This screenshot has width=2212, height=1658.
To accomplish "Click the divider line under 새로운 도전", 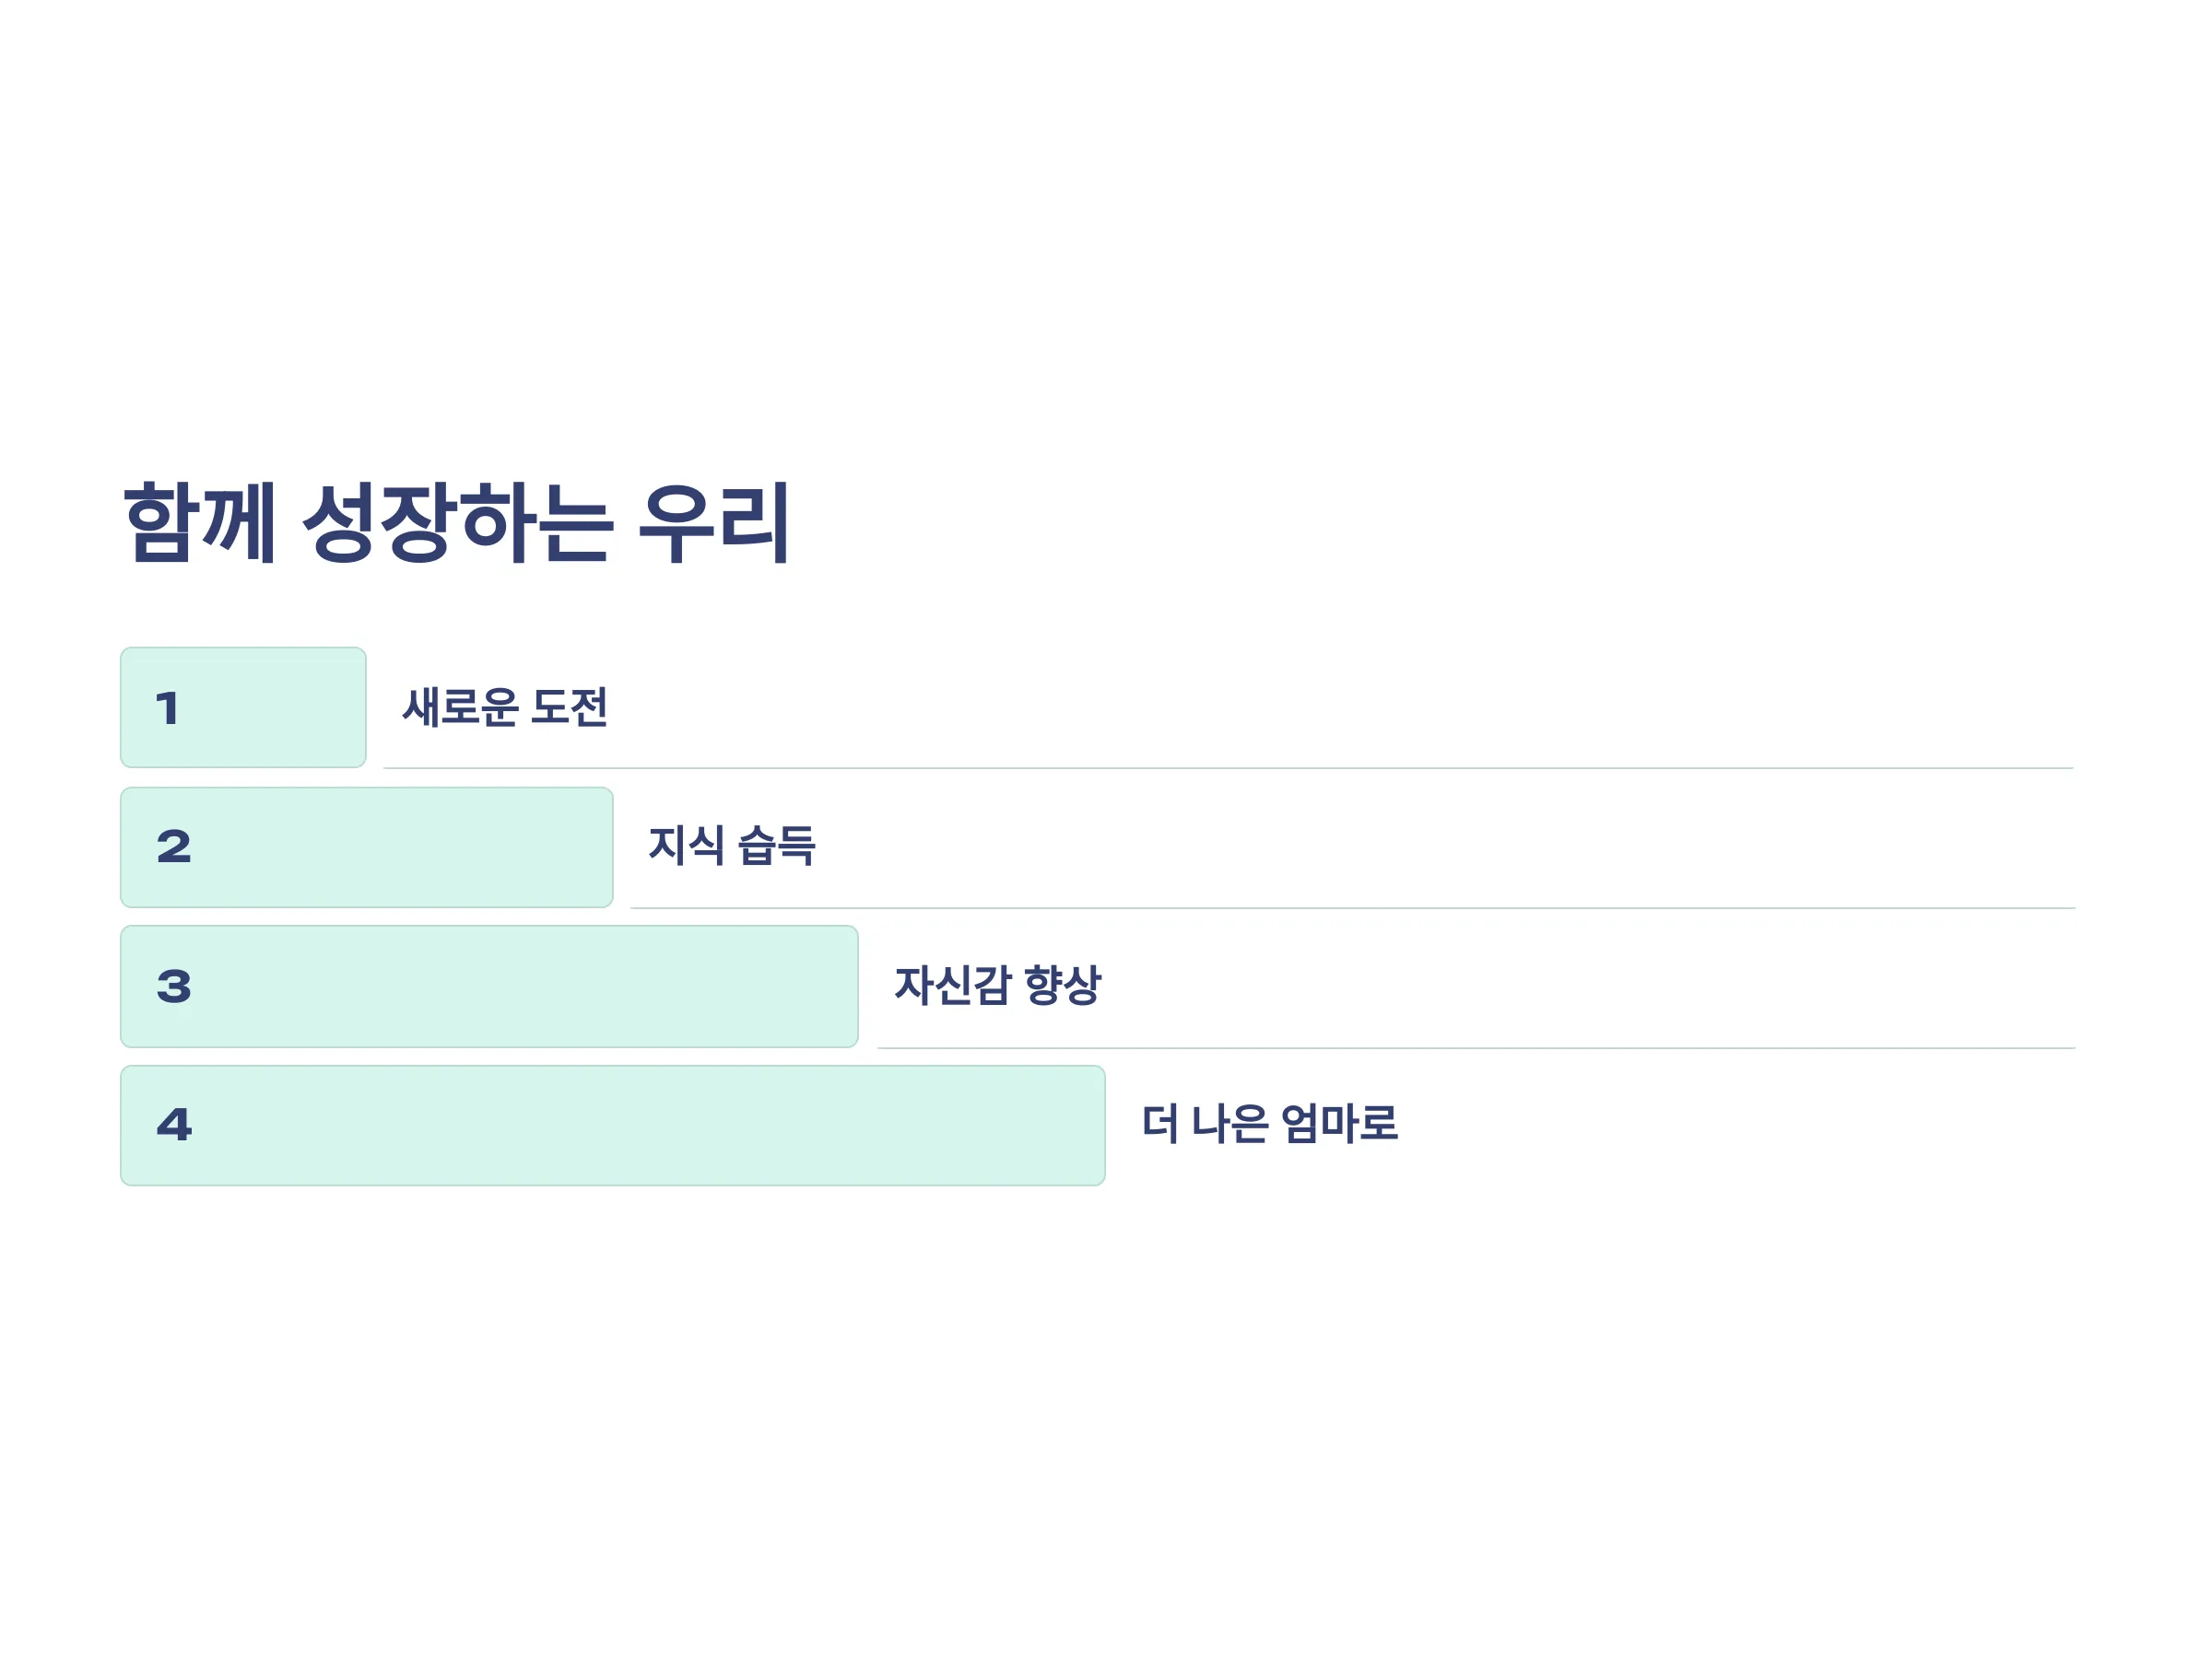I will [x=1228, y=768].
